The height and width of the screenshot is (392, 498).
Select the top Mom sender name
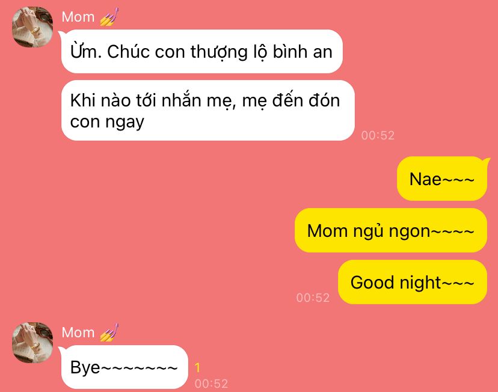point(78,17)
